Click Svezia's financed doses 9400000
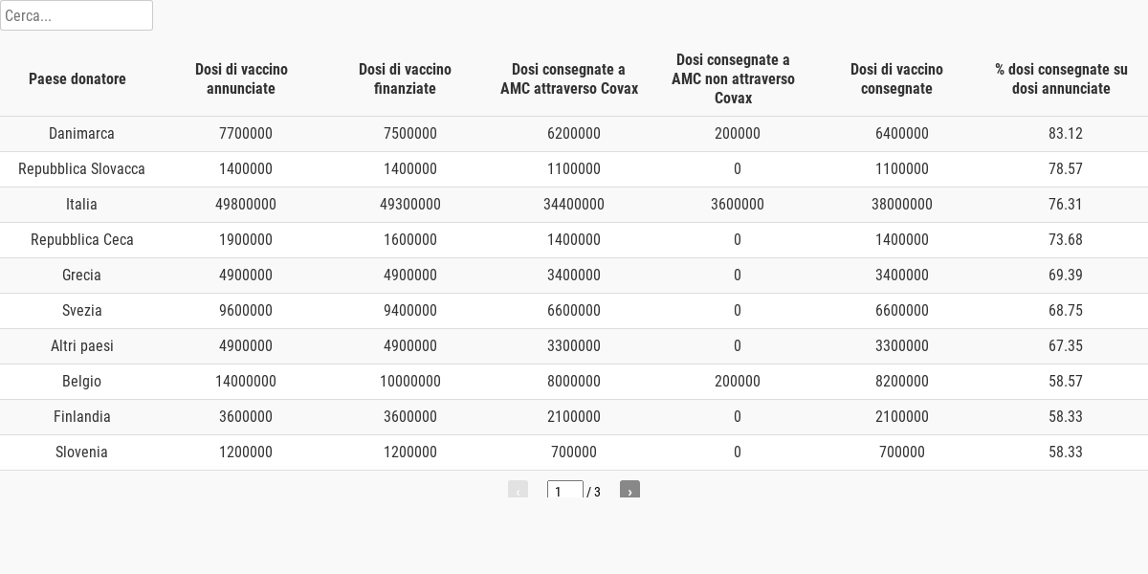This screenshot has width=1148, height=574. point(410,311)
